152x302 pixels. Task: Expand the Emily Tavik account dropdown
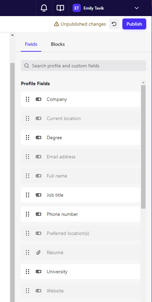(136, 8)
